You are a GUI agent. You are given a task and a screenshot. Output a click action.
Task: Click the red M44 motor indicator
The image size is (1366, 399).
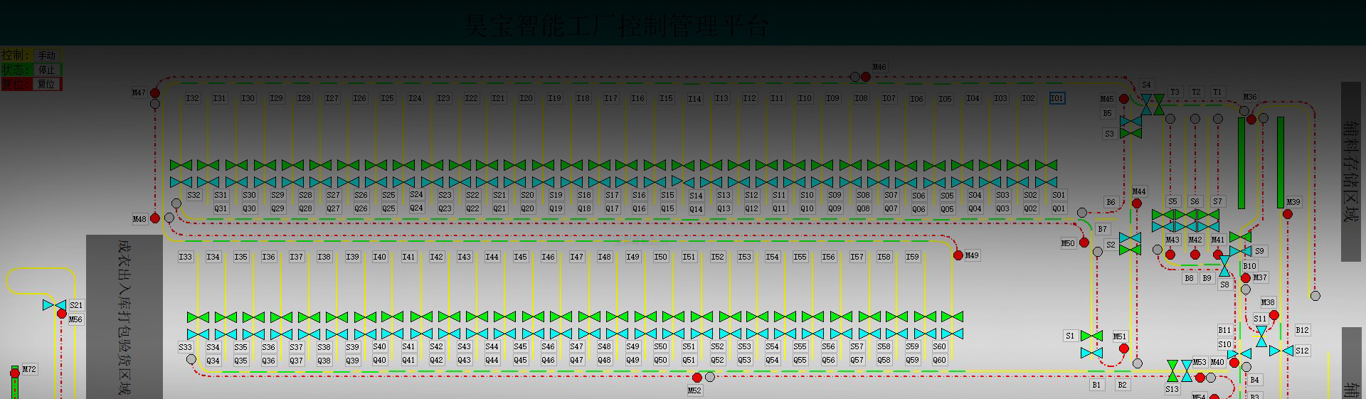tap(1137, 204)
